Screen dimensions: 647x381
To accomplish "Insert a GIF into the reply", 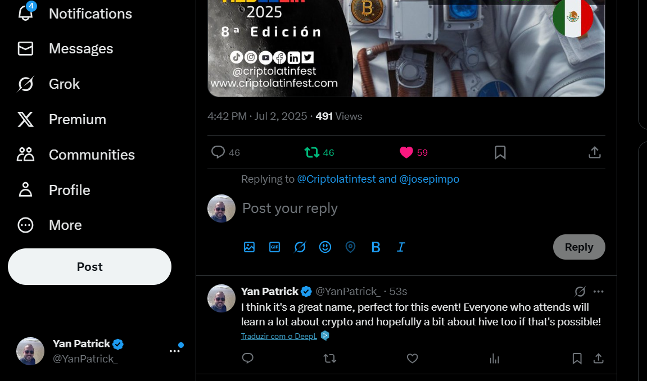I will [x=274, y=247].
